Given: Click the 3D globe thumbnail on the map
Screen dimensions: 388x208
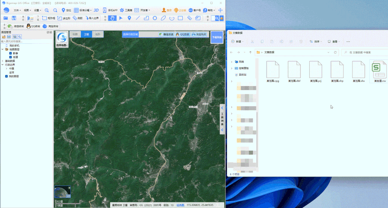Looking at the screenshot, I should (x=62, y=192).
